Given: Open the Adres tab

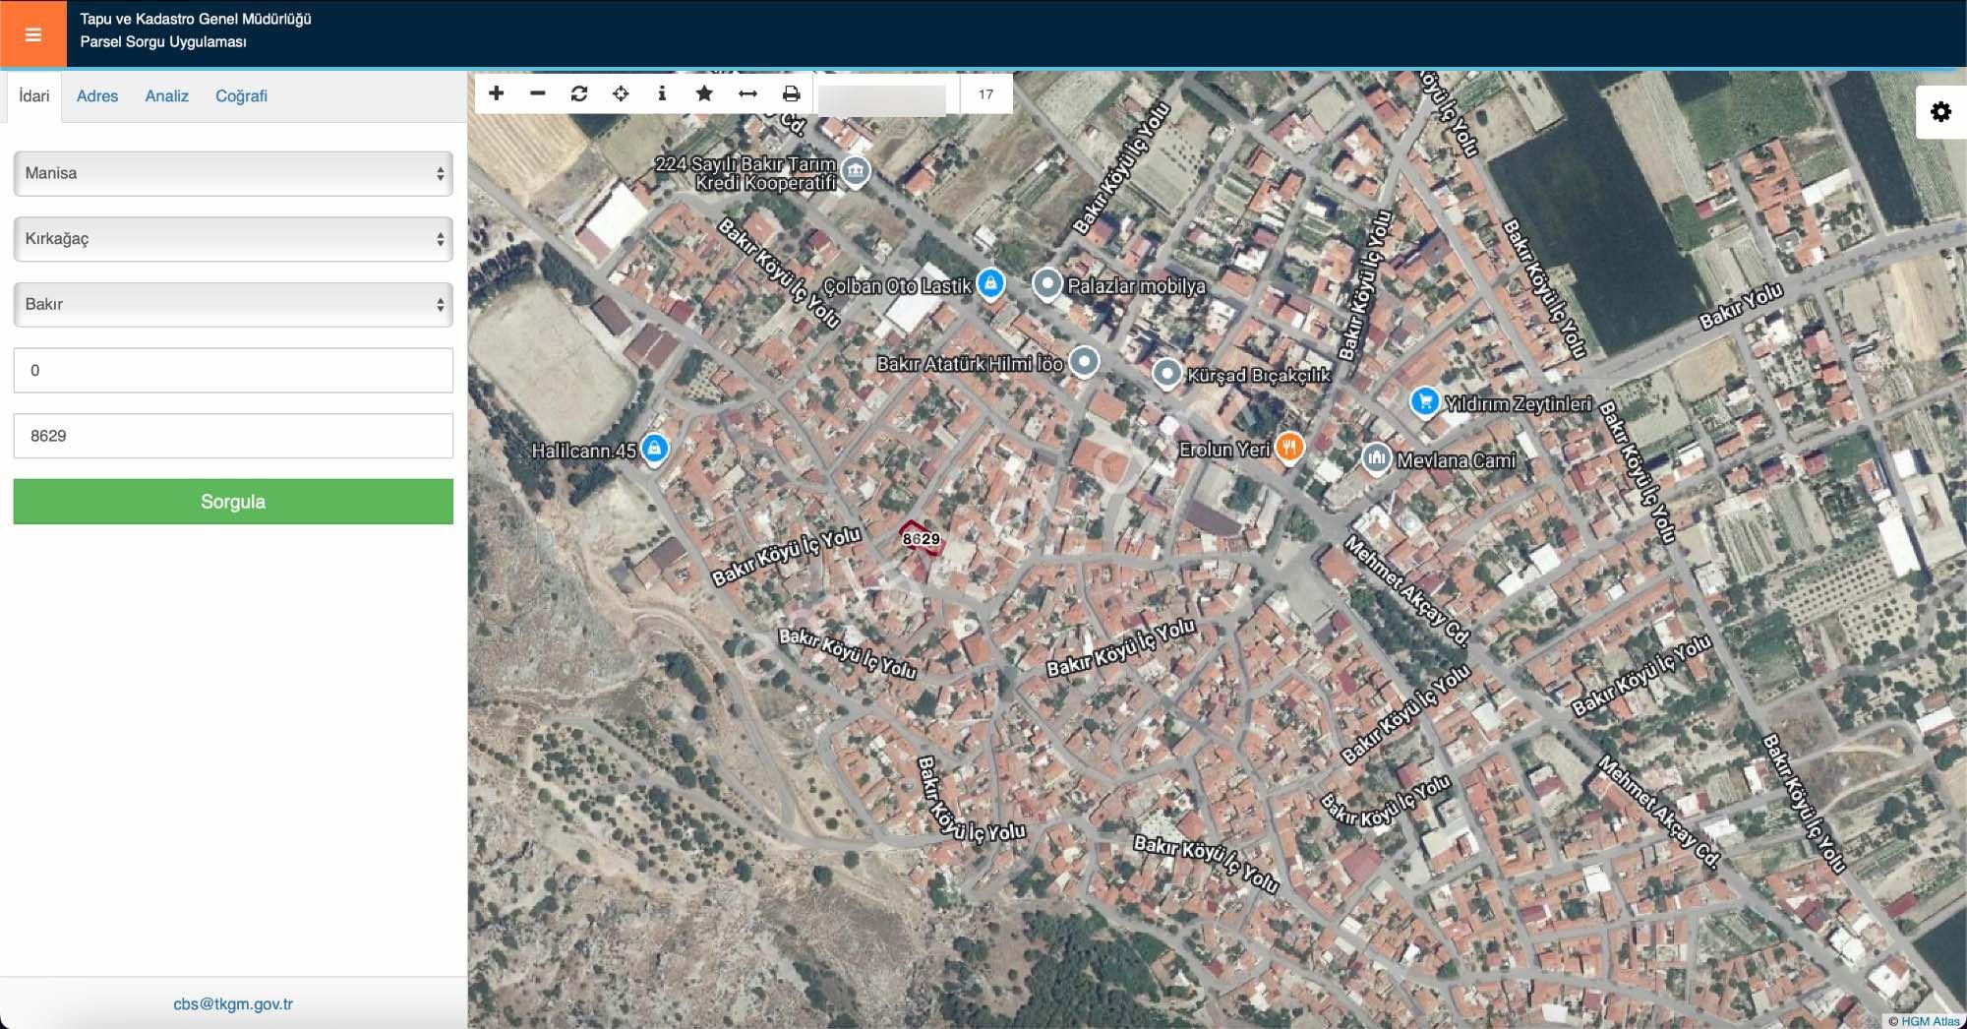Looking at the screenshot, I should 97,95.
